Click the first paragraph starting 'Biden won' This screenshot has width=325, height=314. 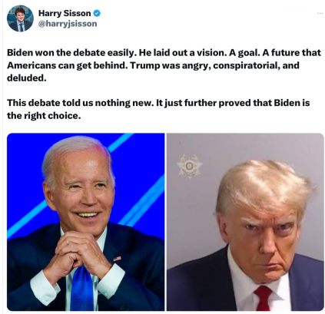tap(164, 65)
